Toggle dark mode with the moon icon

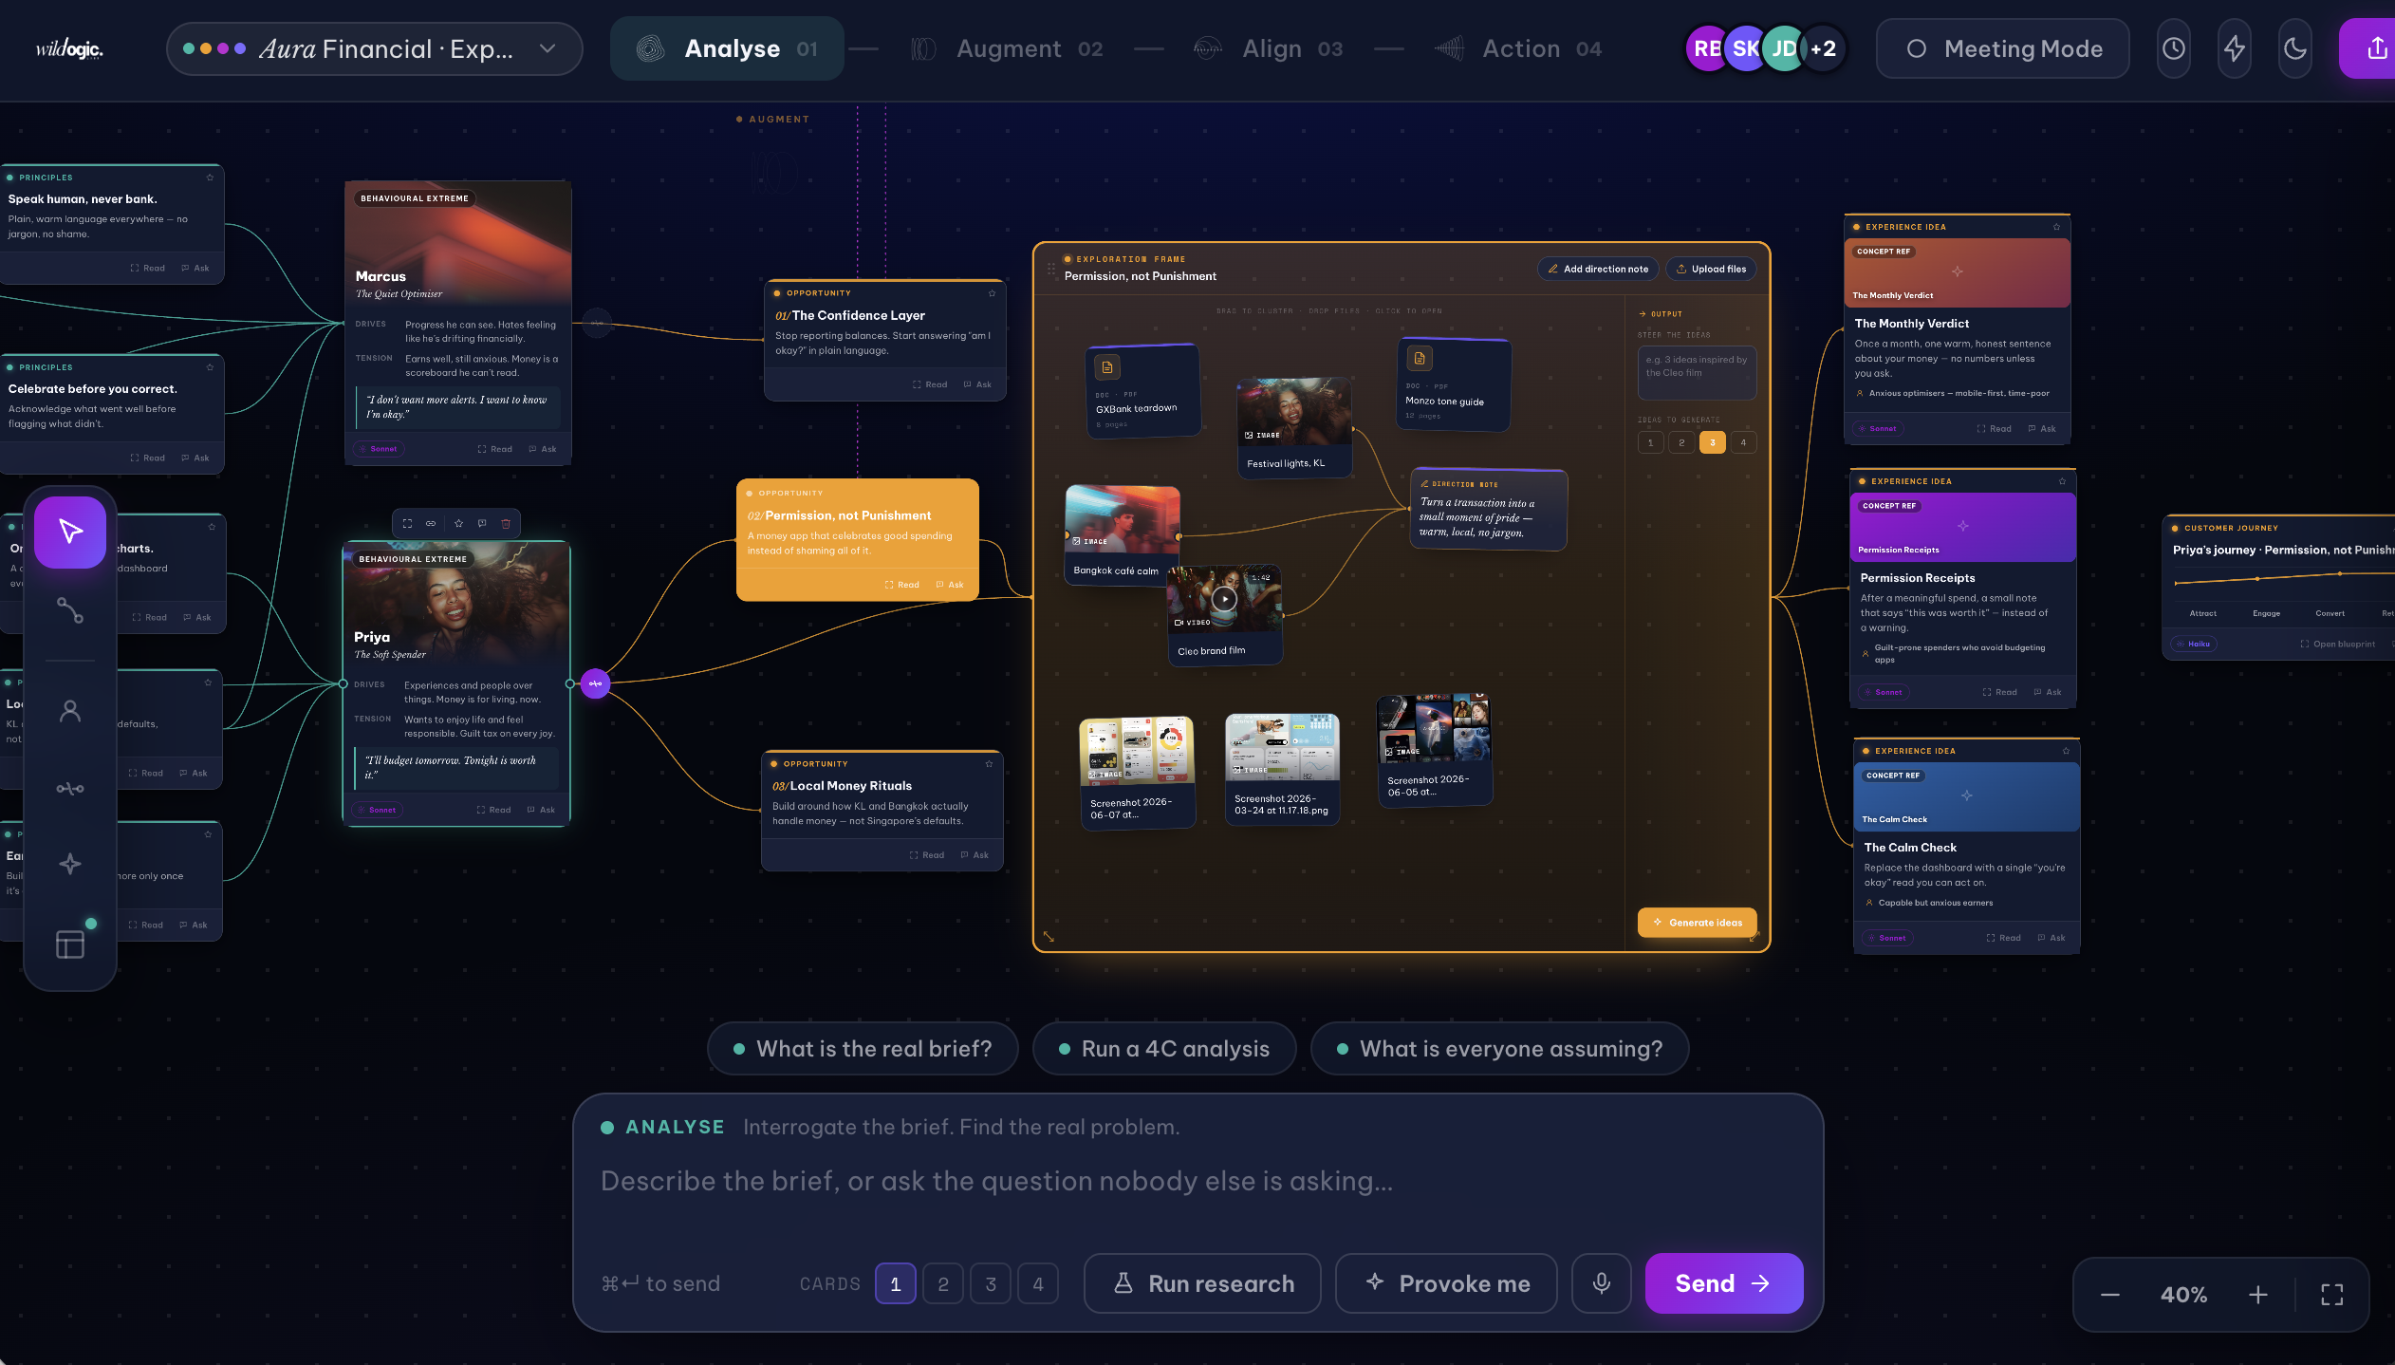point(2295,48)
